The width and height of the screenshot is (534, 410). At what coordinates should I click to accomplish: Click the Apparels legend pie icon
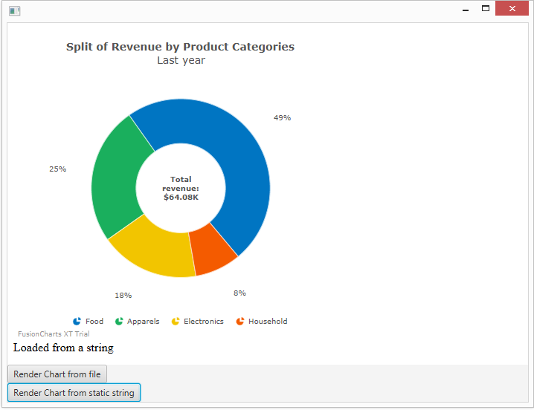pos(119,322)
